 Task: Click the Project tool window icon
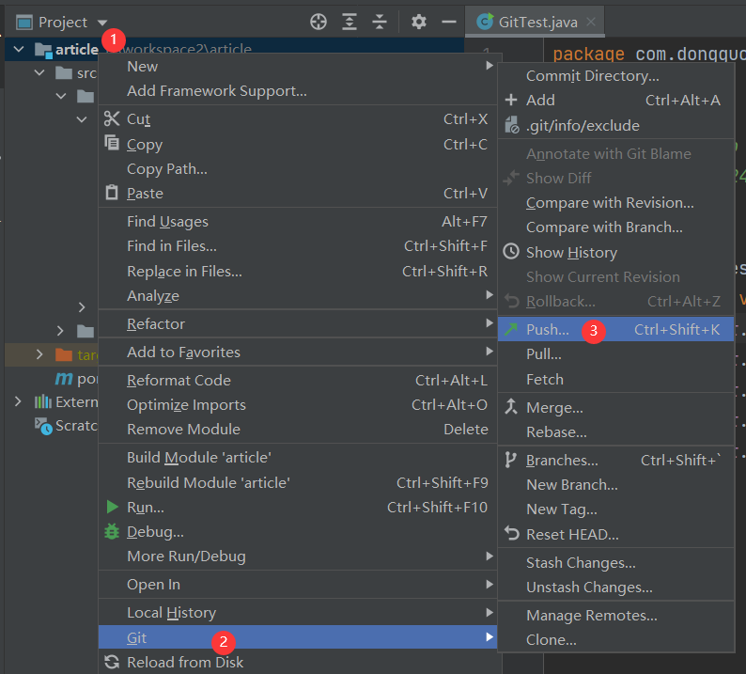point(24,23)
